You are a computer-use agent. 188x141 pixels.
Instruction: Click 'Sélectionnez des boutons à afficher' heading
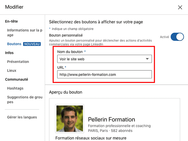(x=96, y=22)
